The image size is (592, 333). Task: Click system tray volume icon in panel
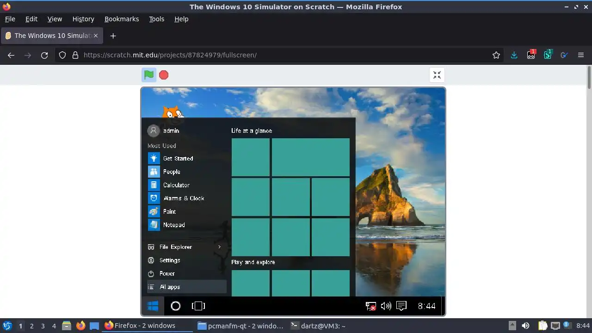coord(525,326)
